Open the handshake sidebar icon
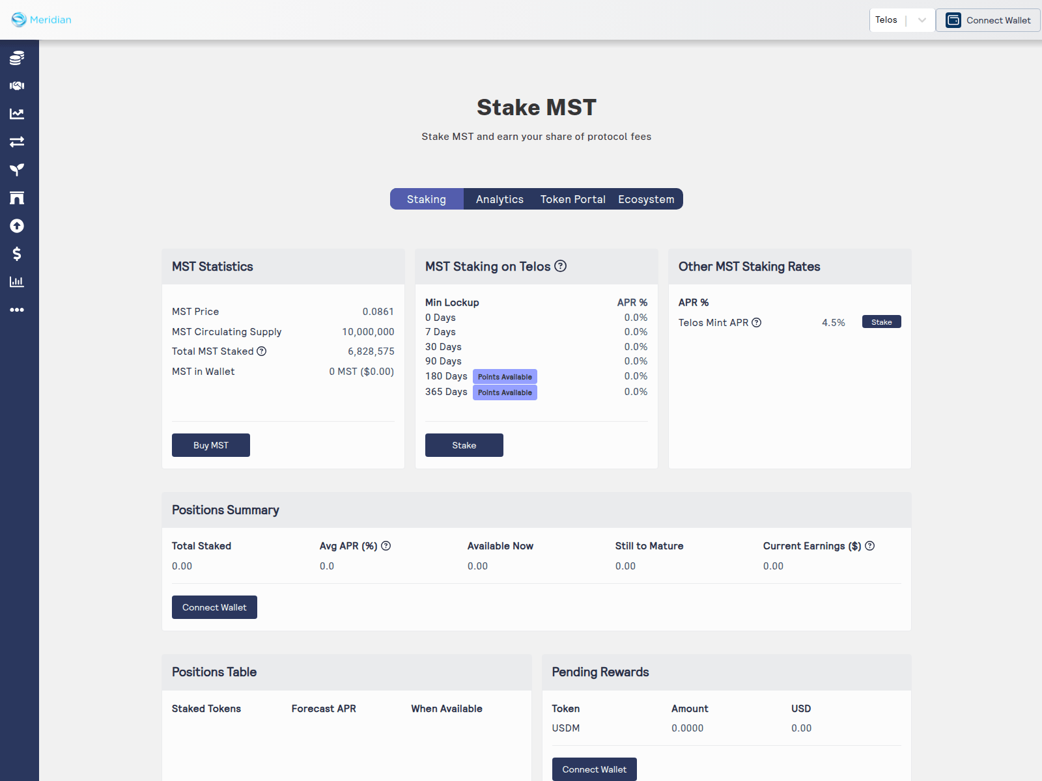 tap(17, 86)
